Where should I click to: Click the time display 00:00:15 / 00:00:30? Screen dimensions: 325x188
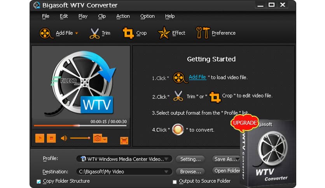click(108, 122)
